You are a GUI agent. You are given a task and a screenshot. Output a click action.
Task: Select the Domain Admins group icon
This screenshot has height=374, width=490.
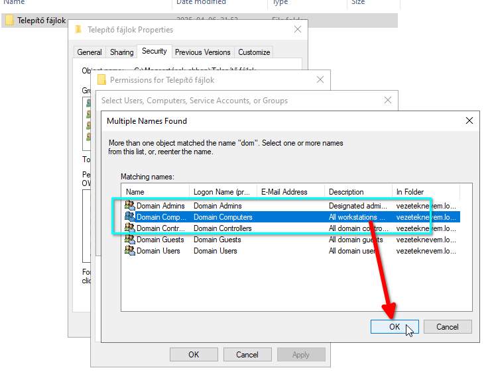(129, 206)
